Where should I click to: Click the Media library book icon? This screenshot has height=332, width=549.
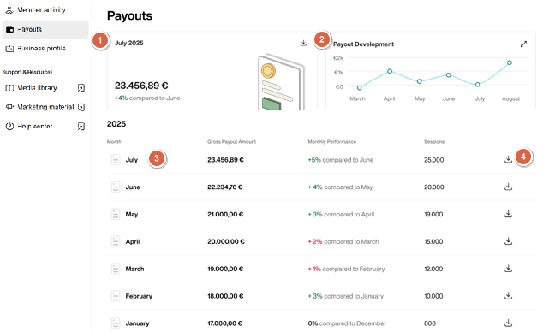pos(9,87)
